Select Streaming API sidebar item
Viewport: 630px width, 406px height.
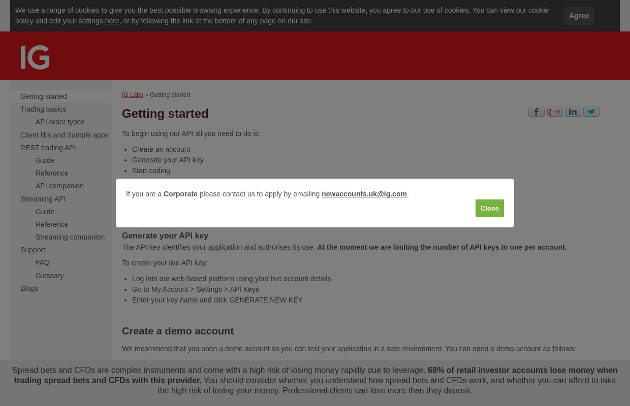point(43,199)
